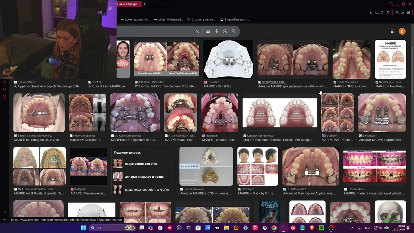
Task: Switch to the Поиск в Google tab
Action: click(129, 4)
